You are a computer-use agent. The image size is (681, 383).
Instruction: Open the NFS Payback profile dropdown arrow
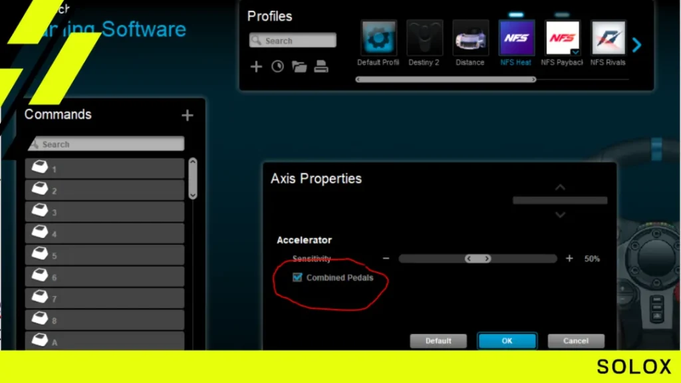pos(575,52)
